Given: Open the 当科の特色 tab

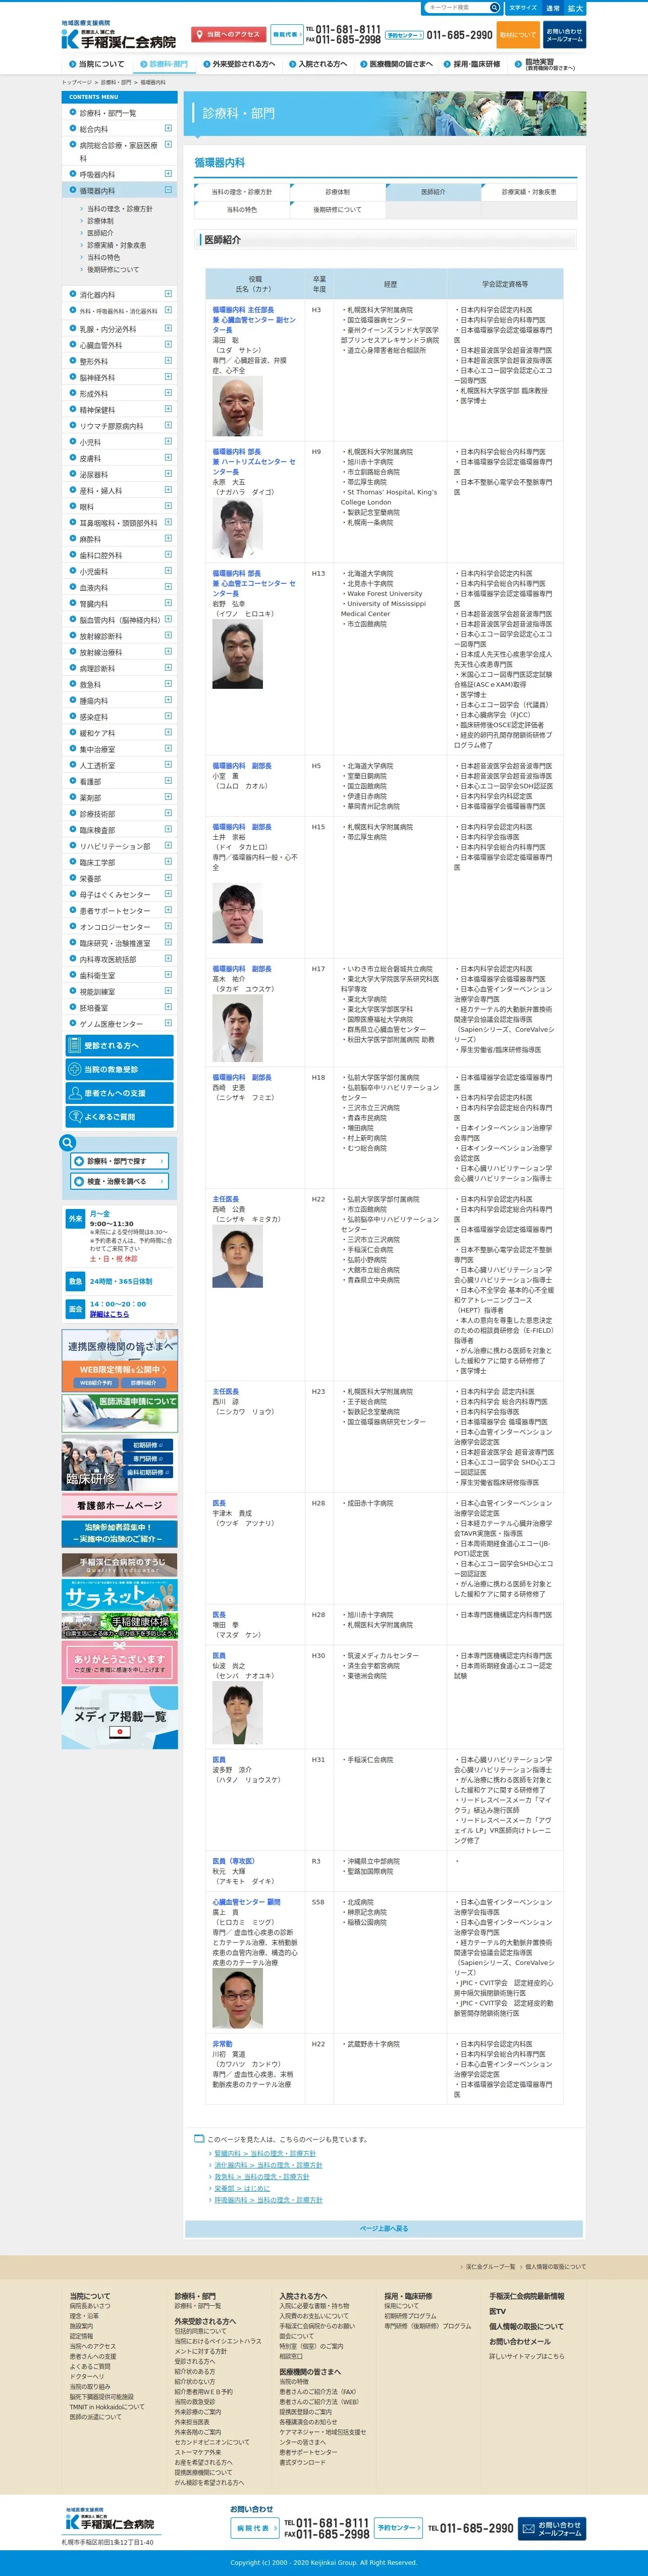Looking at the screenshot, I should coord(241,210).
